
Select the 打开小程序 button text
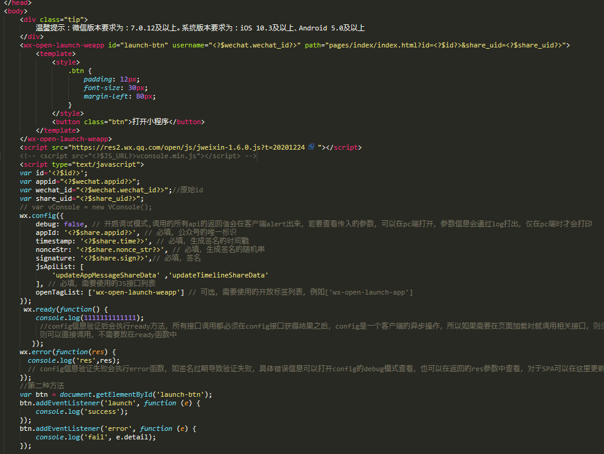pyautogui.click(x=150, y=122)
